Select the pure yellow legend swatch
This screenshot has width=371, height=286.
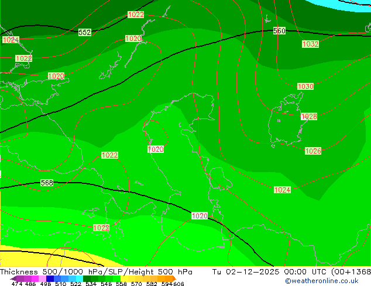125,278
